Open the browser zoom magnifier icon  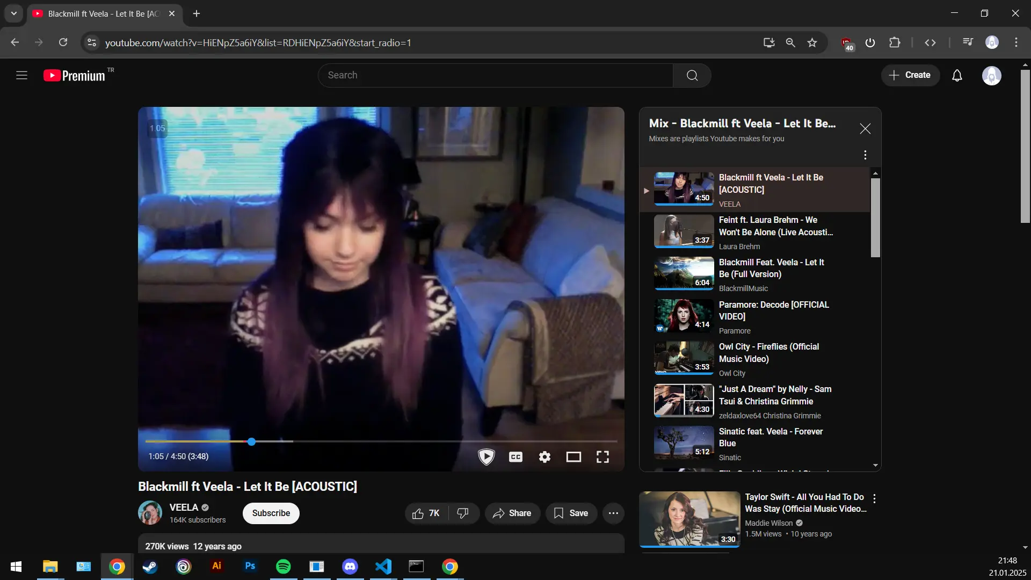point(790,42)
